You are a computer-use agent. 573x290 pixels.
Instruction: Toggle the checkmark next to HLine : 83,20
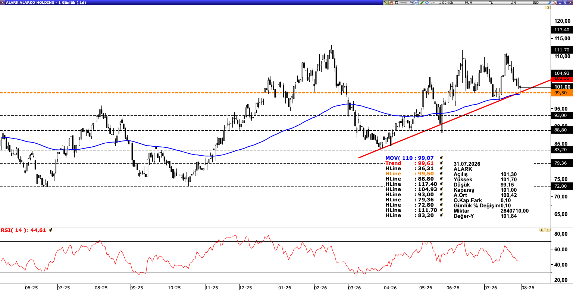(x=442, y=216)
